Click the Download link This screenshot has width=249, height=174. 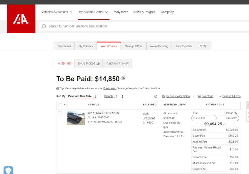pos(207,96)
